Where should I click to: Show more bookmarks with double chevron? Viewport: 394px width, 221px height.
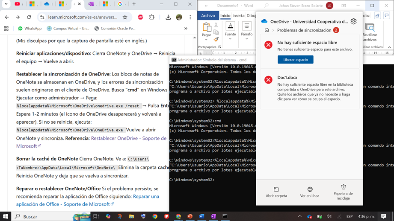point(186,28)
